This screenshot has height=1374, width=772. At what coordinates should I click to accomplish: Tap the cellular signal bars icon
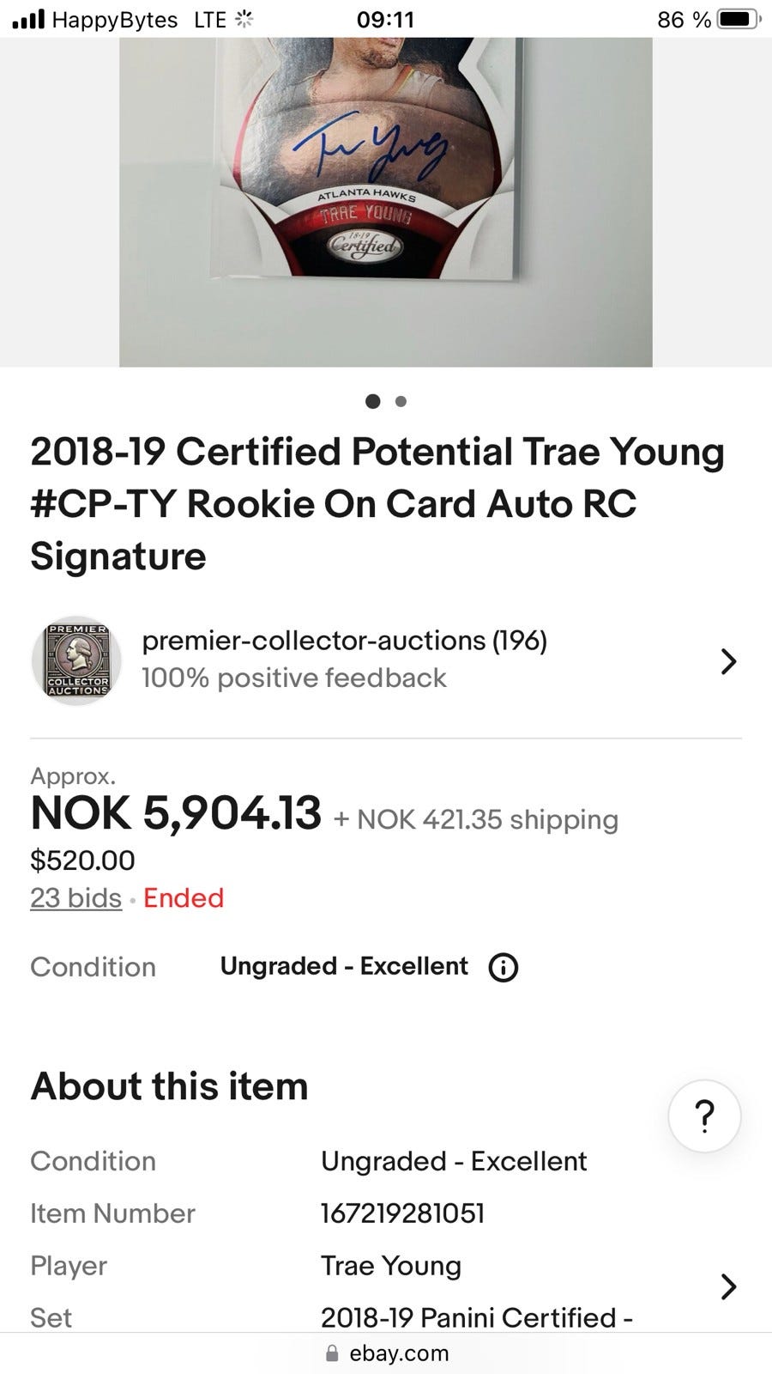pos(28,19)
